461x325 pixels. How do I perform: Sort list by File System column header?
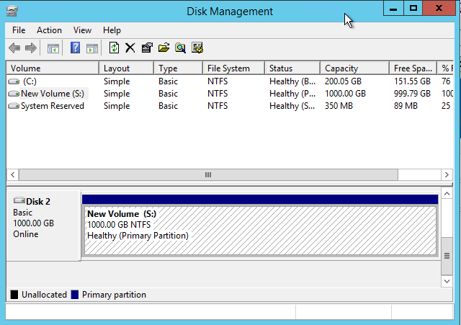tap(228, 68)
